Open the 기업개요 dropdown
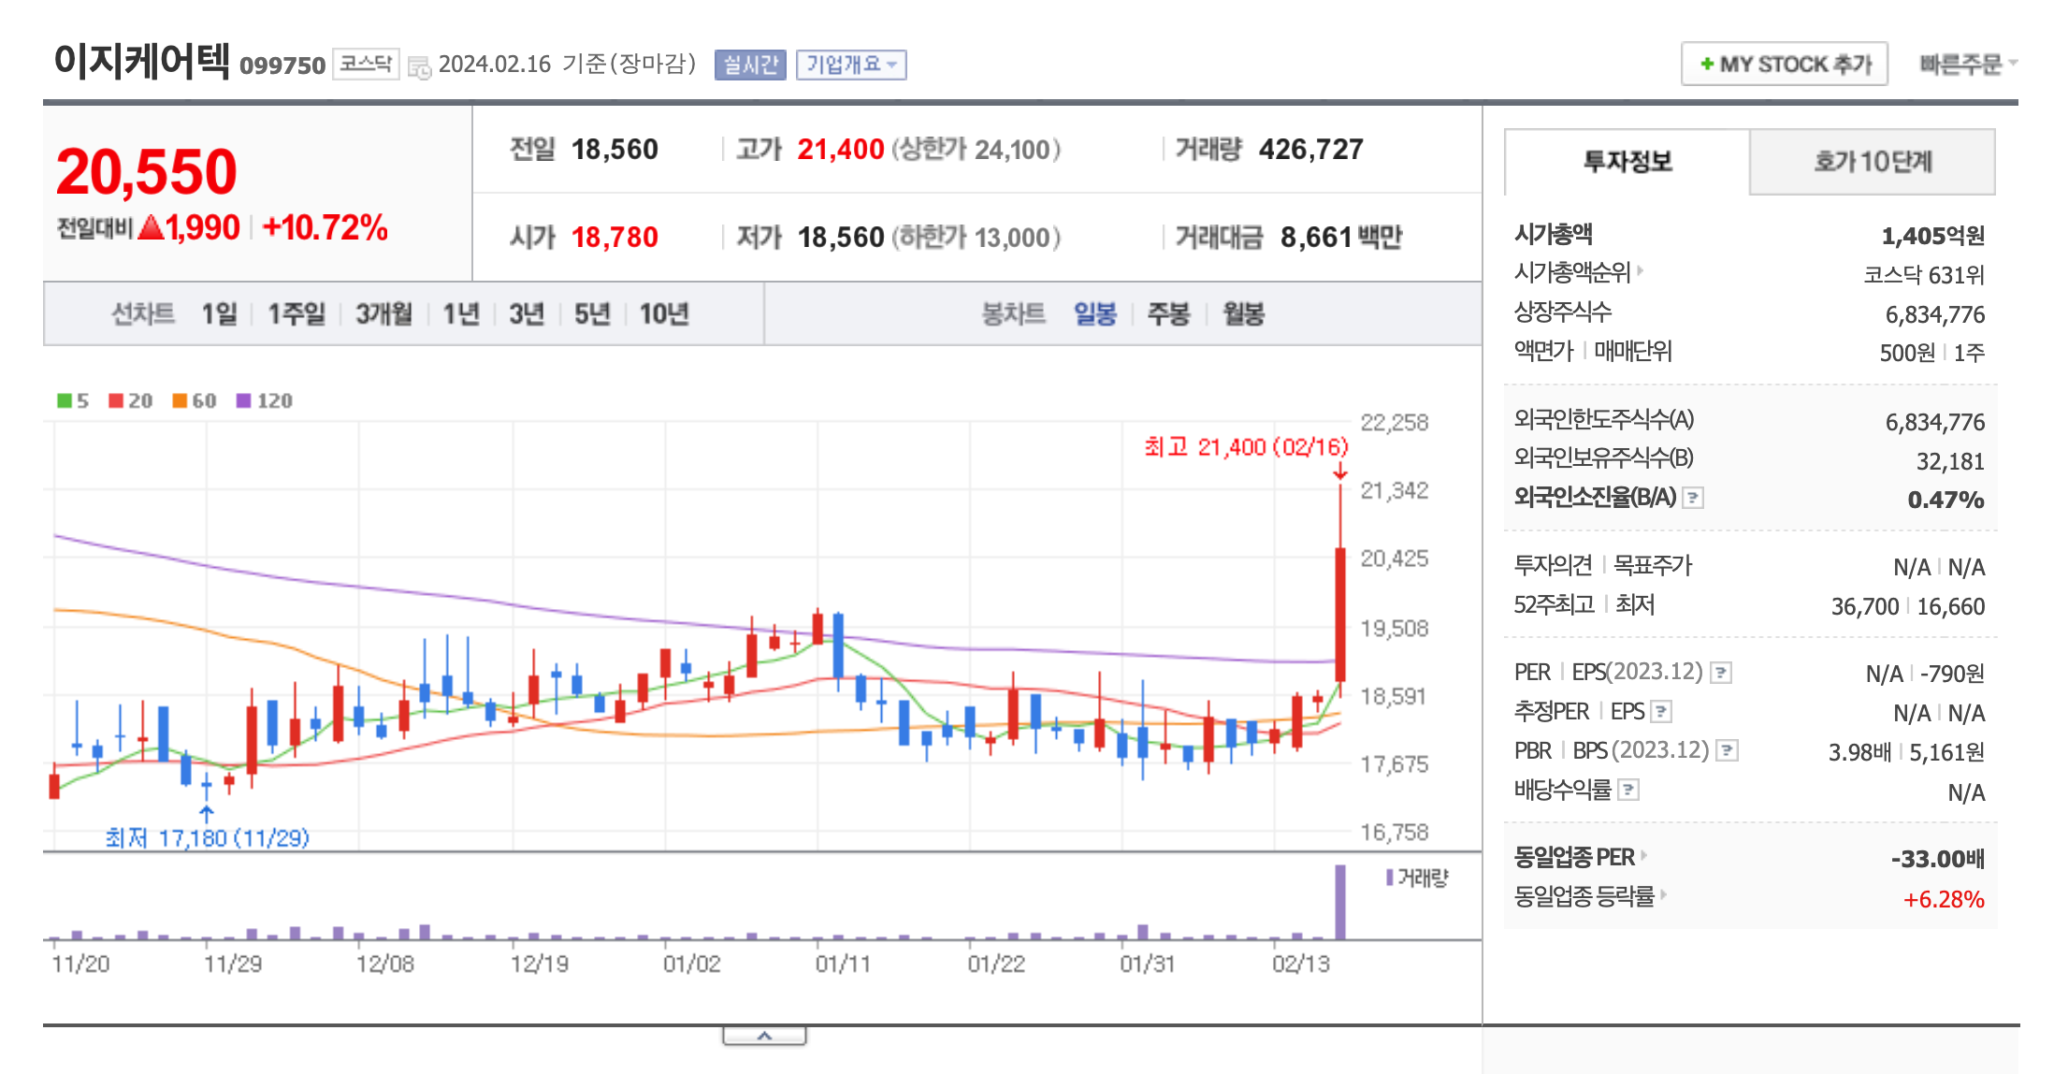The image size is (2054, 1074). (x=850, y=65)
